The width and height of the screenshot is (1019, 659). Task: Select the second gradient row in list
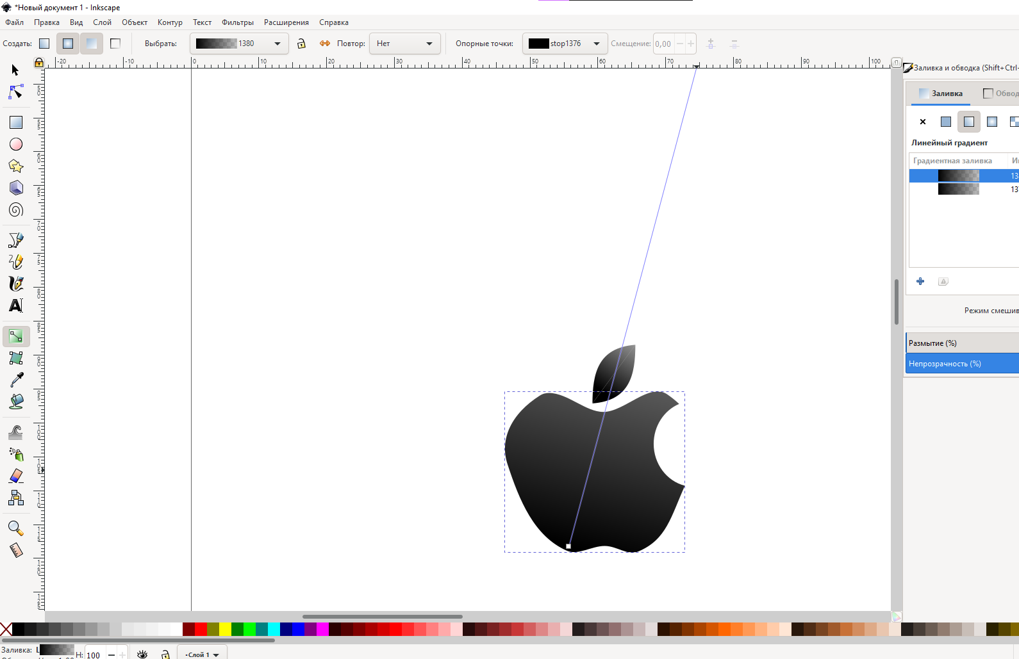pyautogui.click(x=964, y=189)
